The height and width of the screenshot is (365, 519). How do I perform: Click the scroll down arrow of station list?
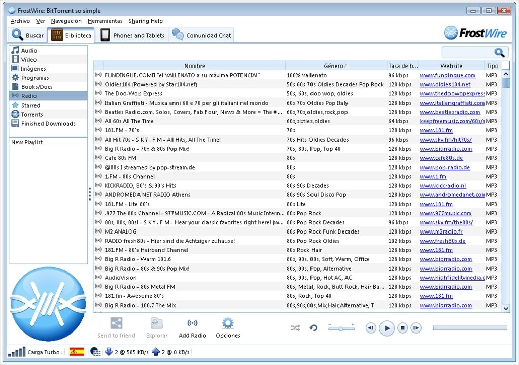click(506, 308)
